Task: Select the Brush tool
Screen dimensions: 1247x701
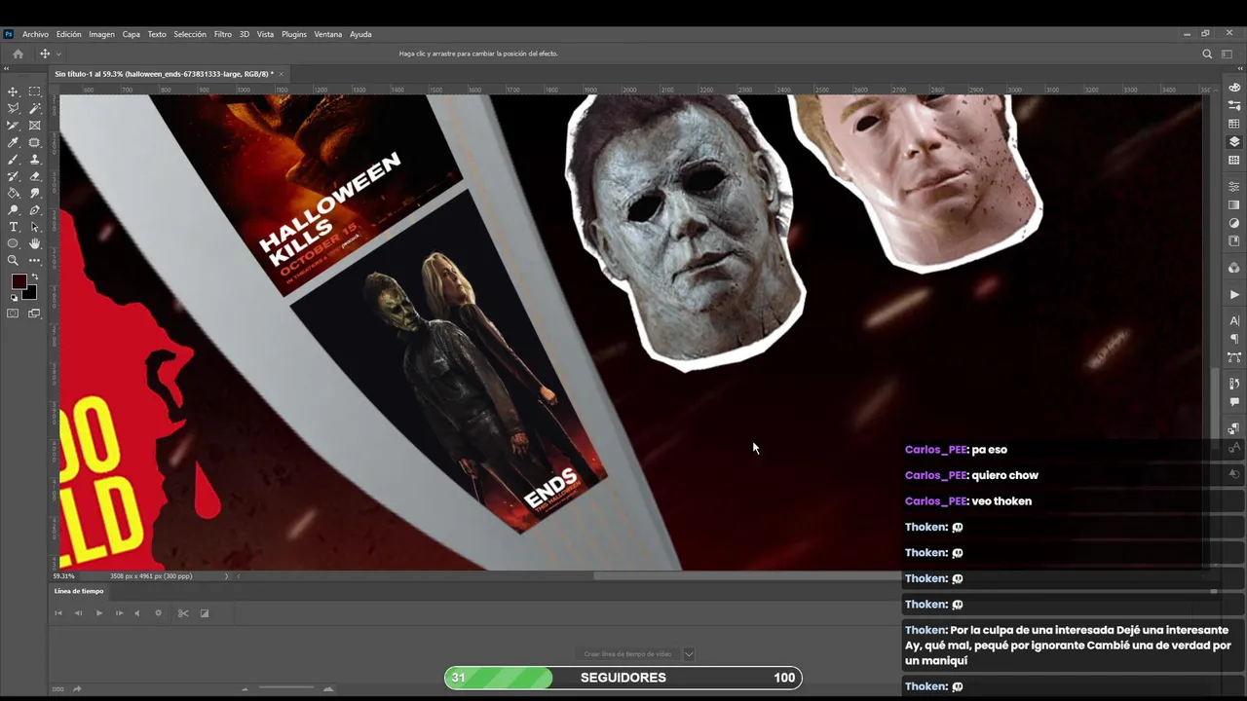Action: click(x=14, y=159)
